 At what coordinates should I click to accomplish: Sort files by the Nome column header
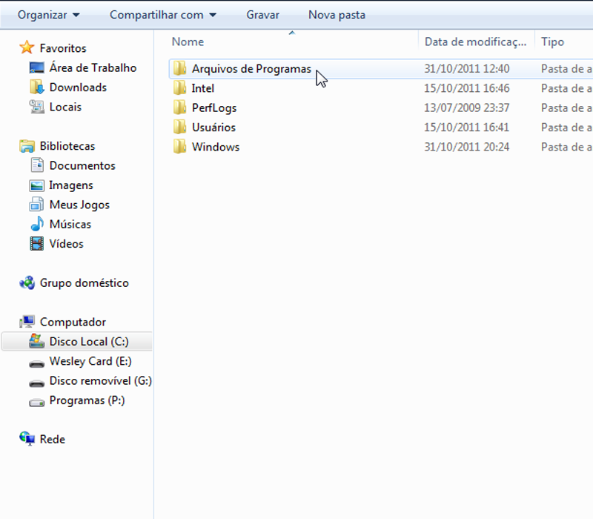pyautogui.click(x=188, y=42)
